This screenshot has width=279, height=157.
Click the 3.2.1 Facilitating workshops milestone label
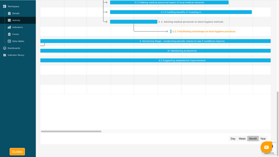point(204,32)
